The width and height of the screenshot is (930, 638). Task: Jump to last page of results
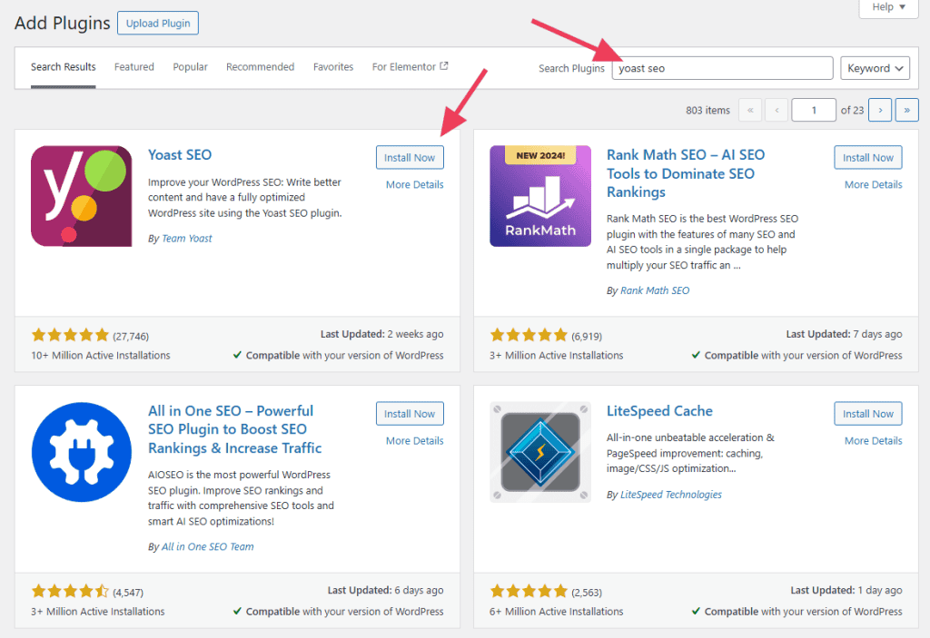pos(907,111)
